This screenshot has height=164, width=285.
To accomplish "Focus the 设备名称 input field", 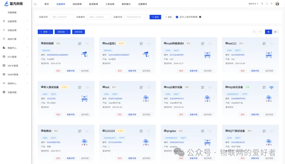I will tap(61, 17).
